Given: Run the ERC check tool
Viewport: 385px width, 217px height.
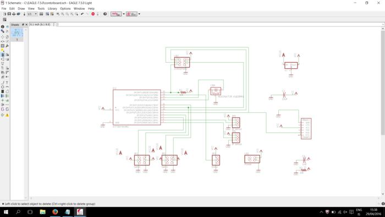Looking at the screenshot, I should [2, 115].
